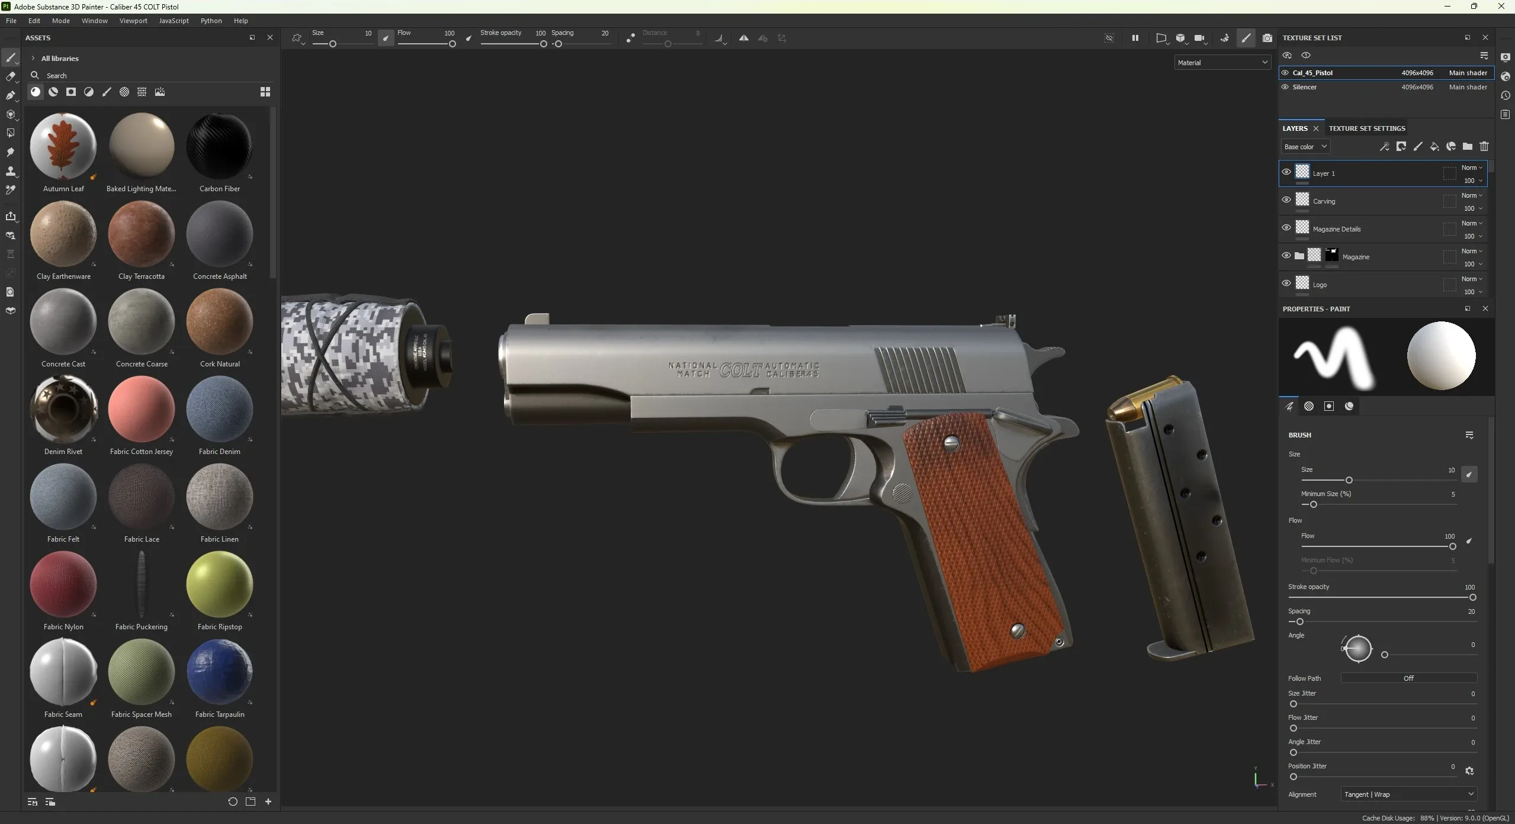The height and width of the screenshot is (824, 1515).
Task: Open the Base color channel dropdown
Action: [x=1305, y=147]
